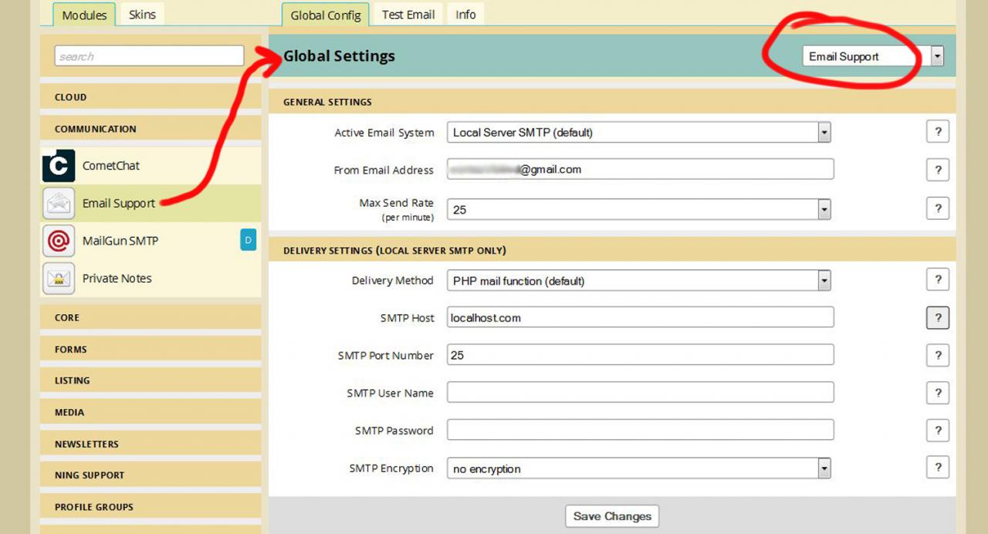Show help for SMTP Encryption
988x534 pixels.
click(938, 467)
